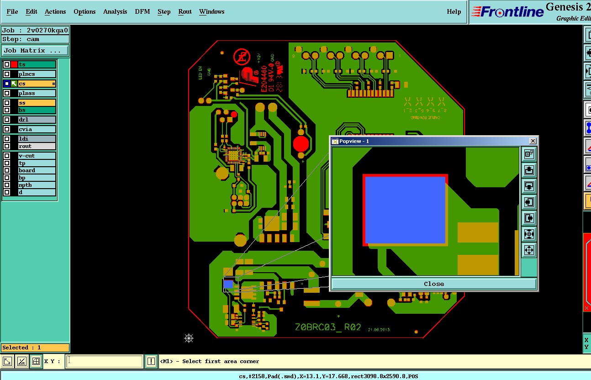Click the diagonal arrow coordinate icon

[7, 362]
